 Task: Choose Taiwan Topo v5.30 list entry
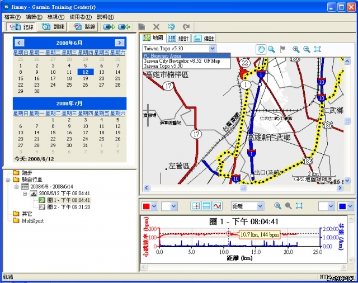[186, 66]
